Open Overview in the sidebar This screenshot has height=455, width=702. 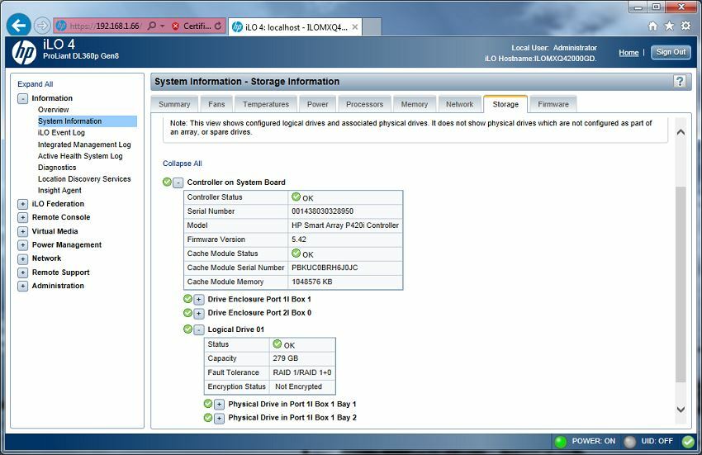[54, 110]
